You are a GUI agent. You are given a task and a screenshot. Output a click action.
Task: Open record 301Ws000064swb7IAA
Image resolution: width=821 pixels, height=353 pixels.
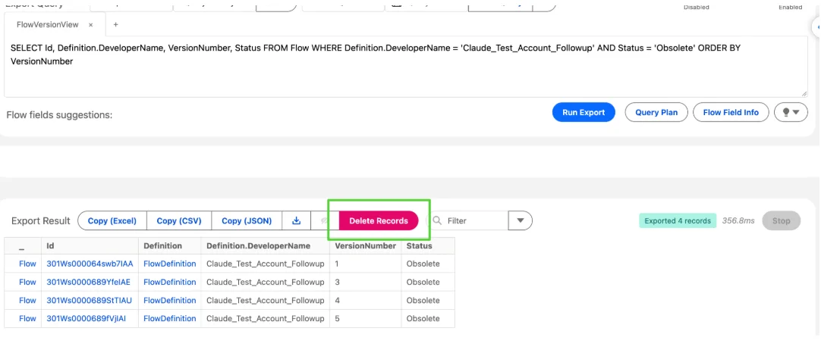pyautogui.click(x=89, y=264)
